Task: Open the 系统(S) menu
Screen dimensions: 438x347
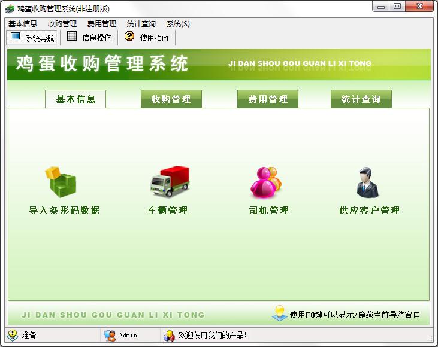Action: (x=178, y=24)
